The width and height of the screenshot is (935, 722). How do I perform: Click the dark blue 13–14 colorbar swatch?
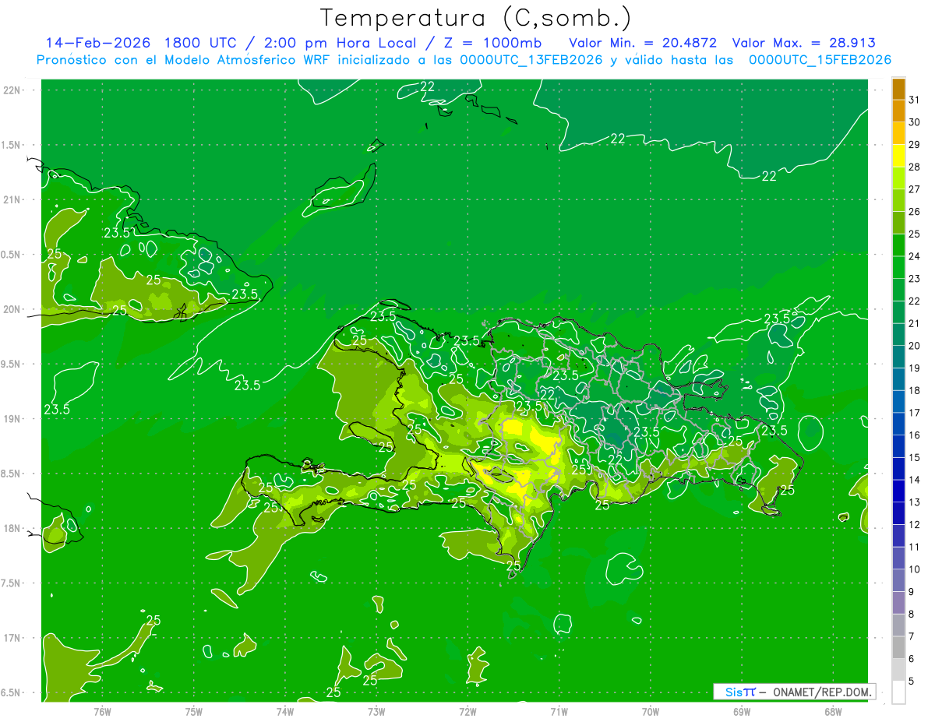898,491
